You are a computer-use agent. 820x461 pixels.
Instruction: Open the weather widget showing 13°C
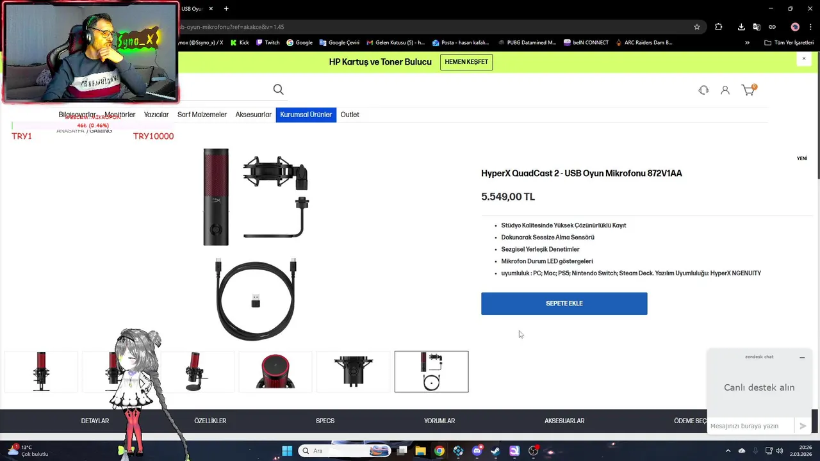tap(28, 451)
